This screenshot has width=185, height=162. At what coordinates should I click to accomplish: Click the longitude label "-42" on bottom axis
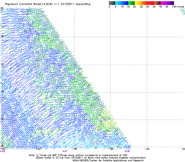38,149
